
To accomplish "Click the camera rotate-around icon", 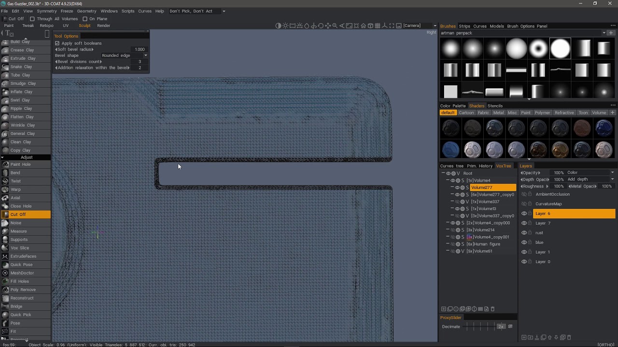I will pos(313,26).
